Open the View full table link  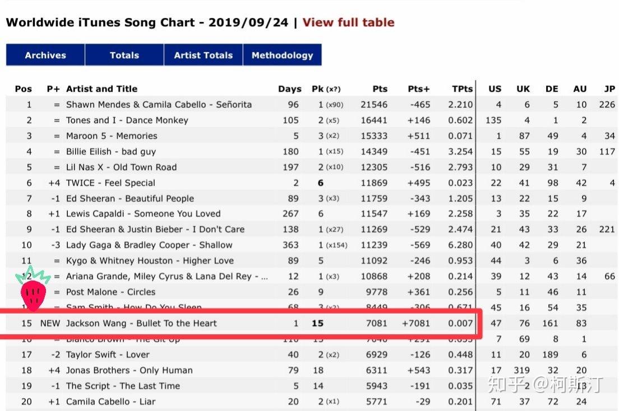[x=348, y=22]
